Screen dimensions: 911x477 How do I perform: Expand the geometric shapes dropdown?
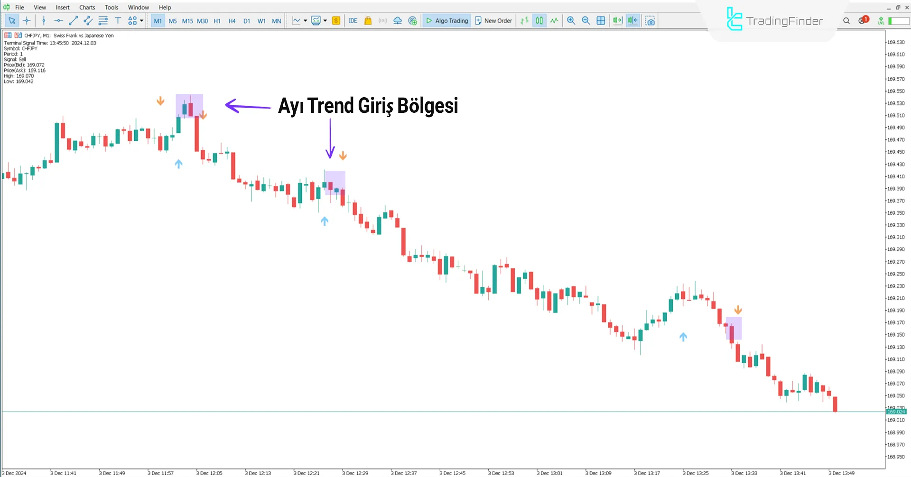click(x=141, y=20)
